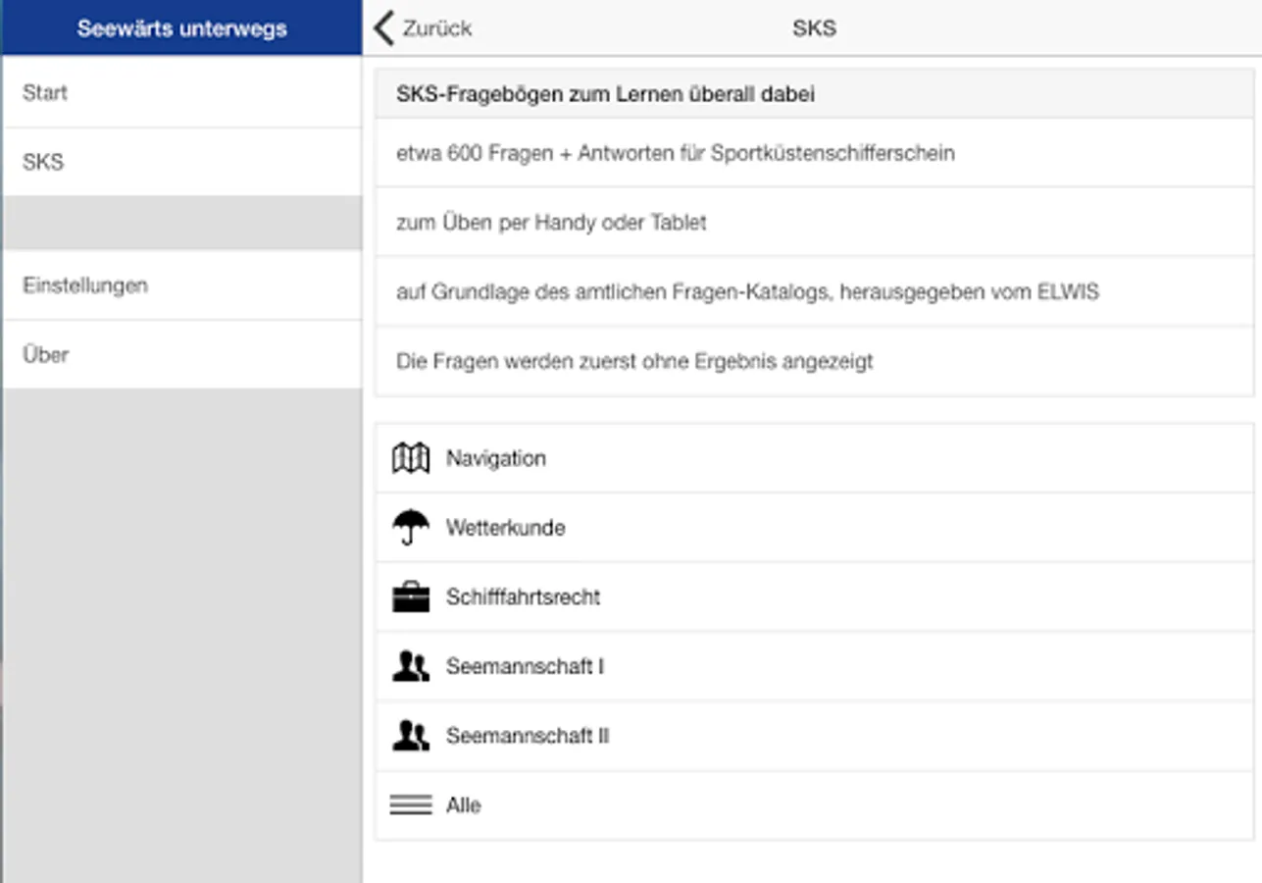This screenshot has width=1262, height=883.
Task: Click the Schifffahrtsrecht briefcase icon
Action: 411,597
